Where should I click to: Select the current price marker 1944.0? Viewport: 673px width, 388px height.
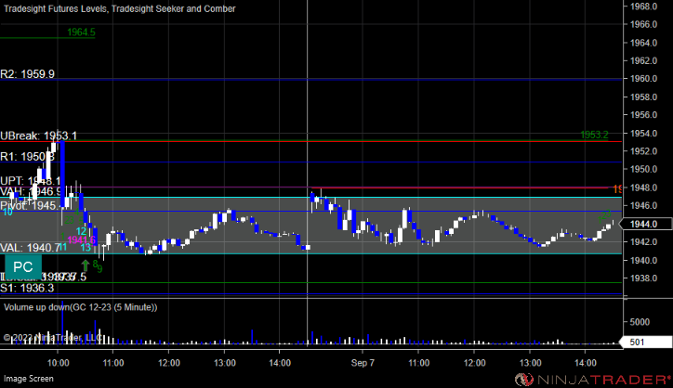[x=646, y=224]
